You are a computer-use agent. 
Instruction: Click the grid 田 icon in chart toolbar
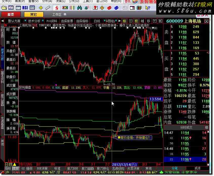pyautogui.click(x=131, y=21)
